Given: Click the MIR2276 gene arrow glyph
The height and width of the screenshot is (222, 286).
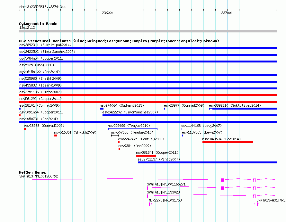Looking at the screenshot, I should click(x=150, y=204).
